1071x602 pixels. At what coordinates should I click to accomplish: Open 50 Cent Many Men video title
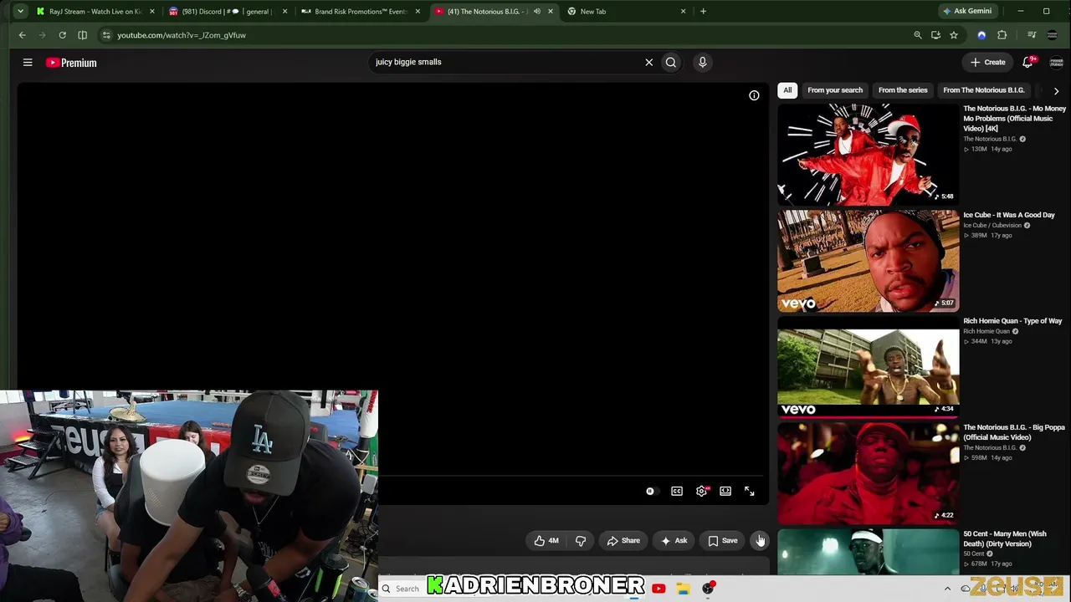coord(1004,538)
